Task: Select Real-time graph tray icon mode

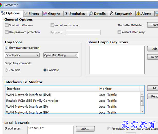Action: pyautogui.click(x=6, y=70)
